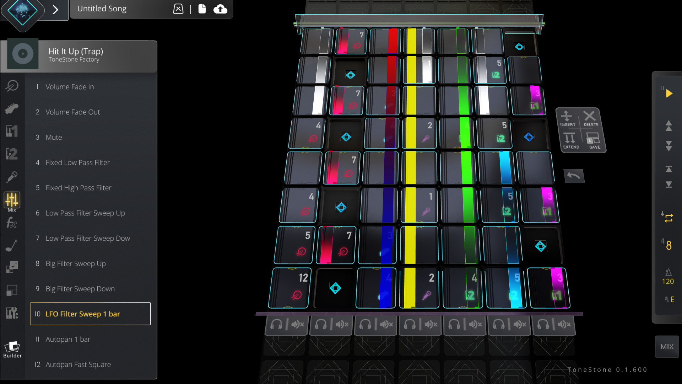Select the drums category icon in sidebar
The image size is (682, 384).
pos(12,86)
